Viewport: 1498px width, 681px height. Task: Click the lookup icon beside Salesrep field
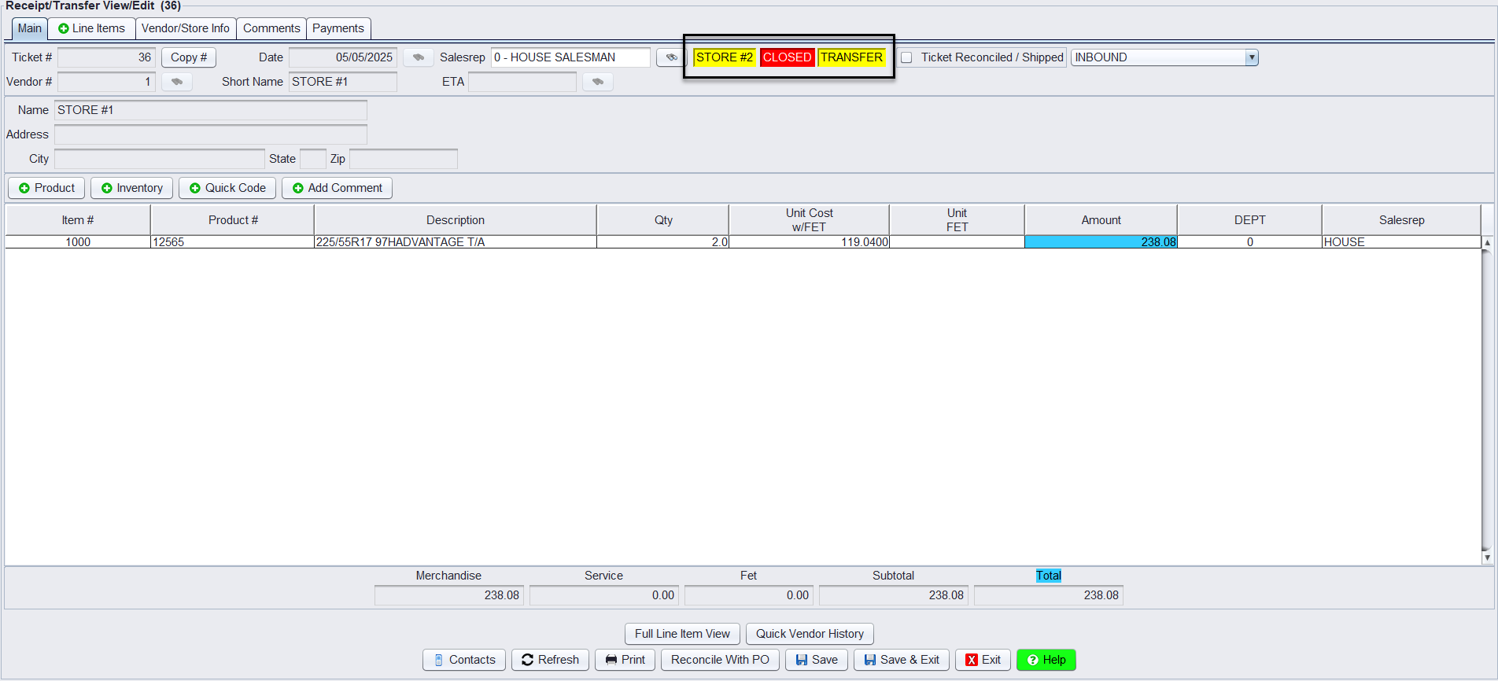[670, 57]
